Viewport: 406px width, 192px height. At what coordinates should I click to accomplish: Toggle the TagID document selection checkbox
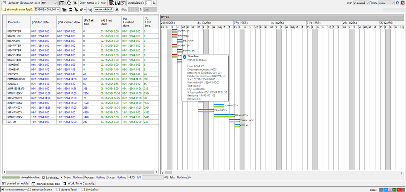4,9
